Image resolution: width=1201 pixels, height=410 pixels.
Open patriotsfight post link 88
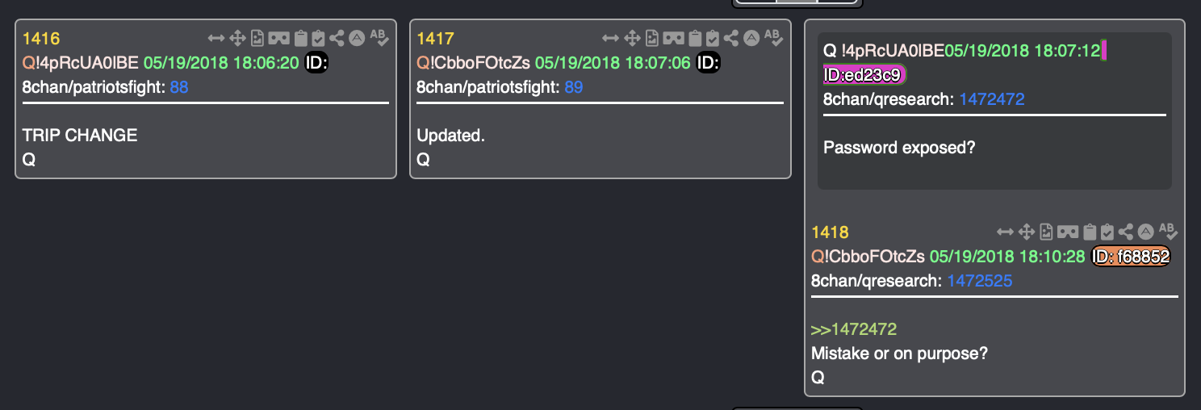click(x=179, y=87)
